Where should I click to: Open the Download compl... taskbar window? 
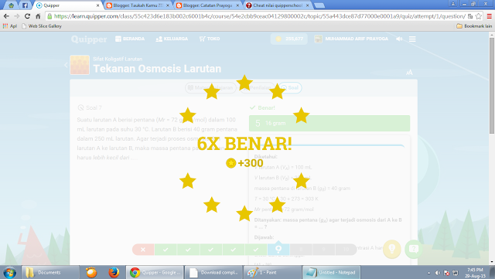click(x=213, y=272)
